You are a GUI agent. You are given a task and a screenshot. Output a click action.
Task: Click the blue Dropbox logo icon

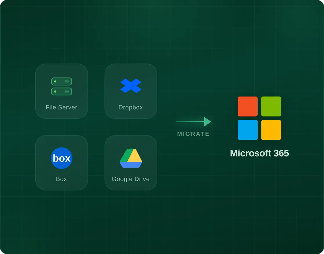(x=131, y=86)
